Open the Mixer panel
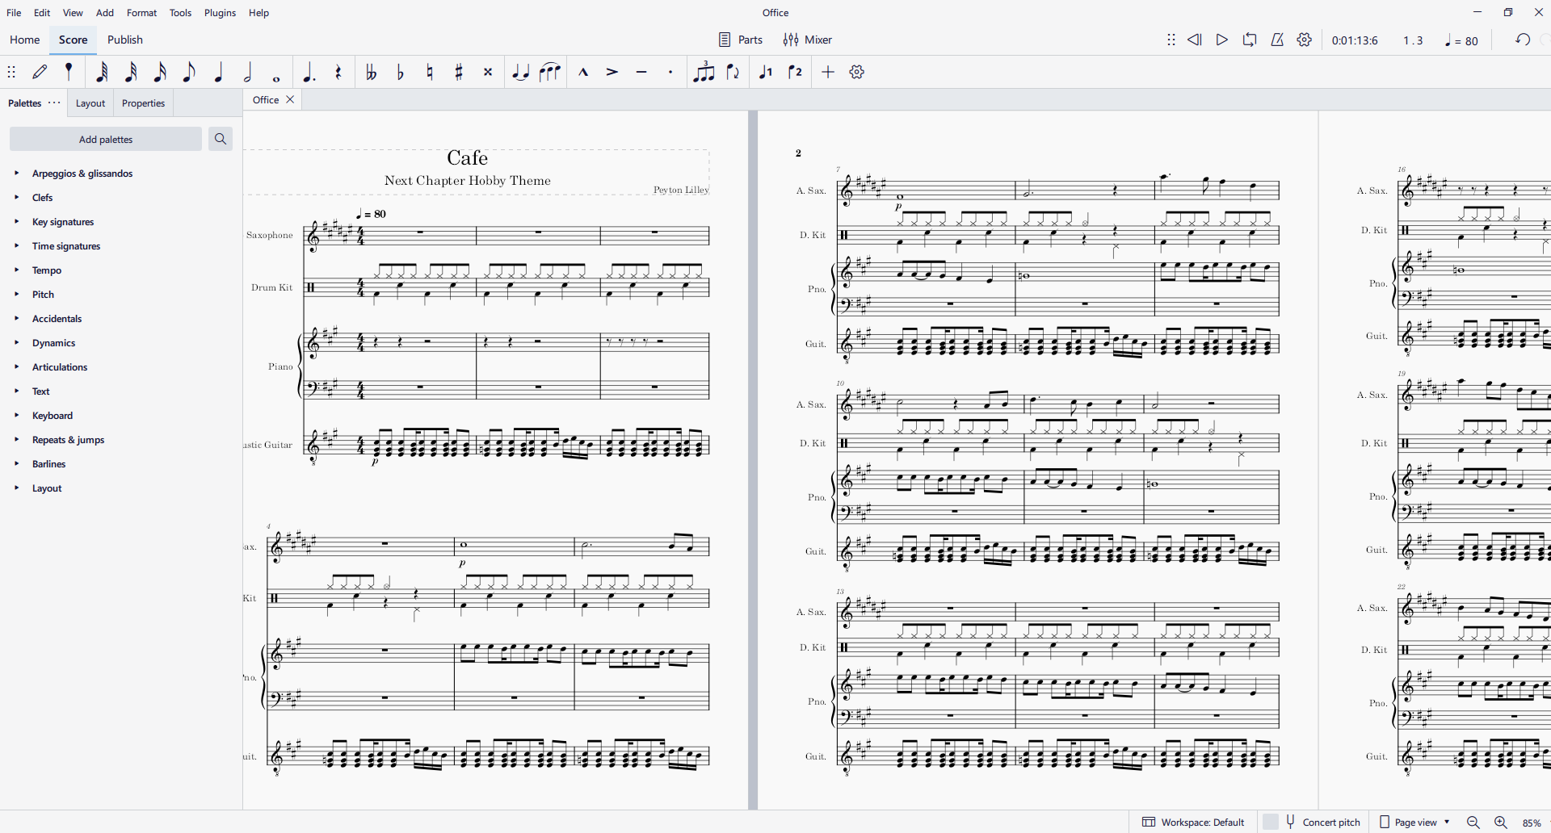Image resolution: width=1551 pixels, height=833 pixels. (807, 40)
